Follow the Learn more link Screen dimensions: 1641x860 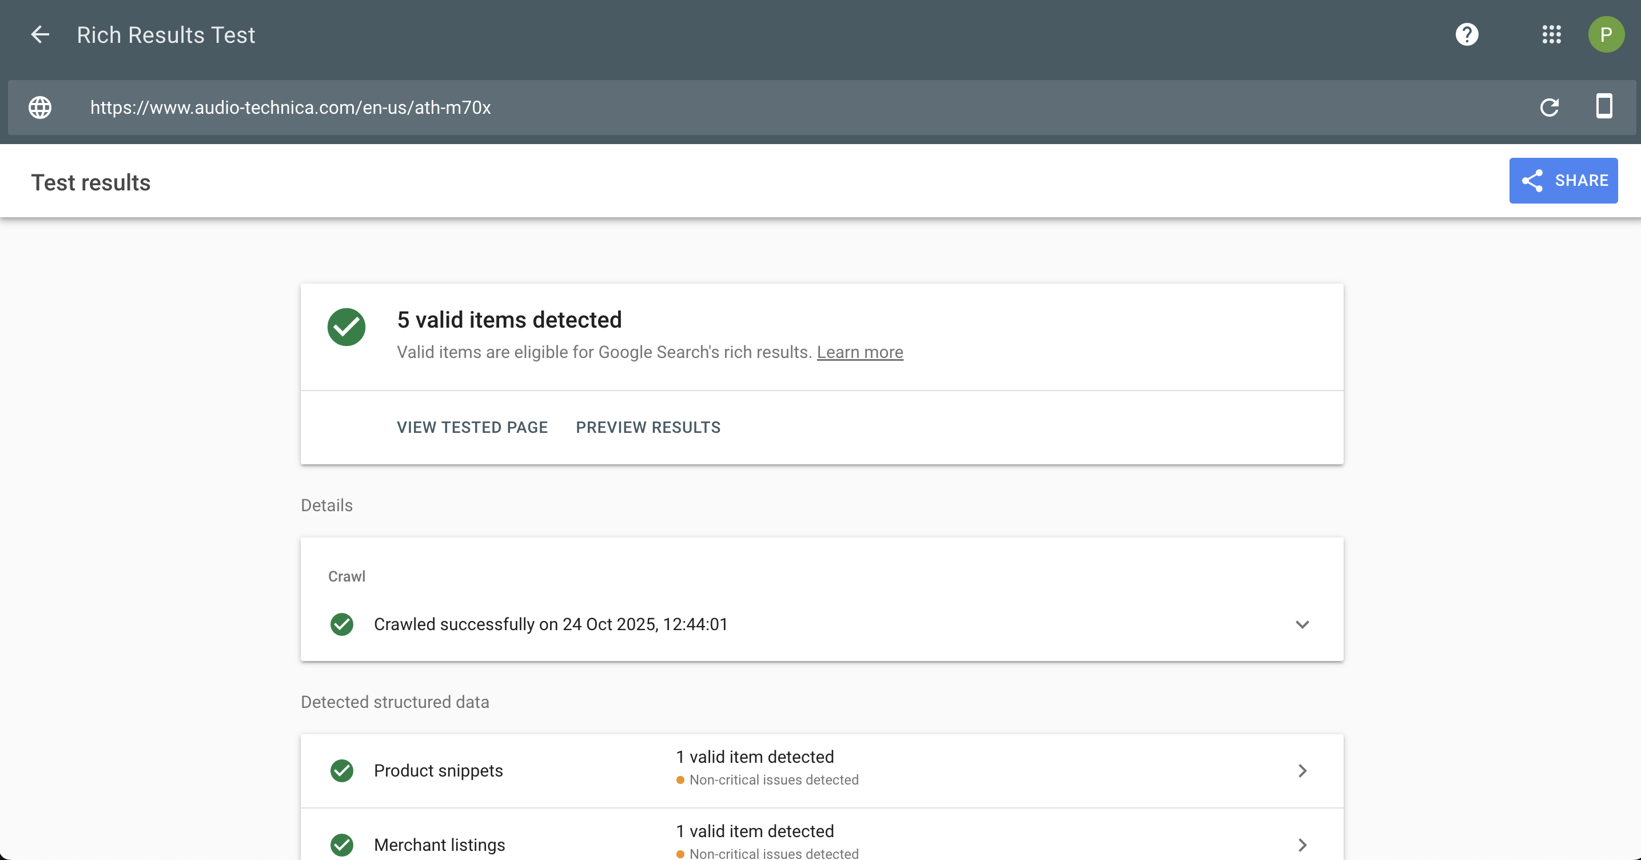(859, 352)
